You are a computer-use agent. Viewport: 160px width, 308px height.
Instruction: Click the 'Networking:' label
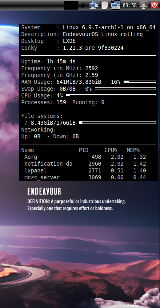(38, 130)
